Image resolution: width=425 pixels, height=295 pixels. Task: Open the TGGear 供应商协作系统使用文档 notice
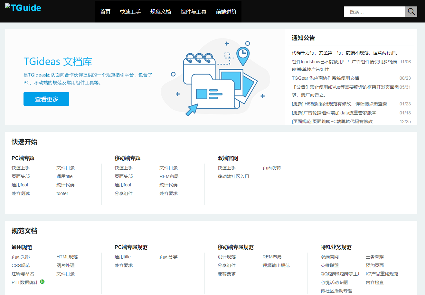click(x=326, y=78)
